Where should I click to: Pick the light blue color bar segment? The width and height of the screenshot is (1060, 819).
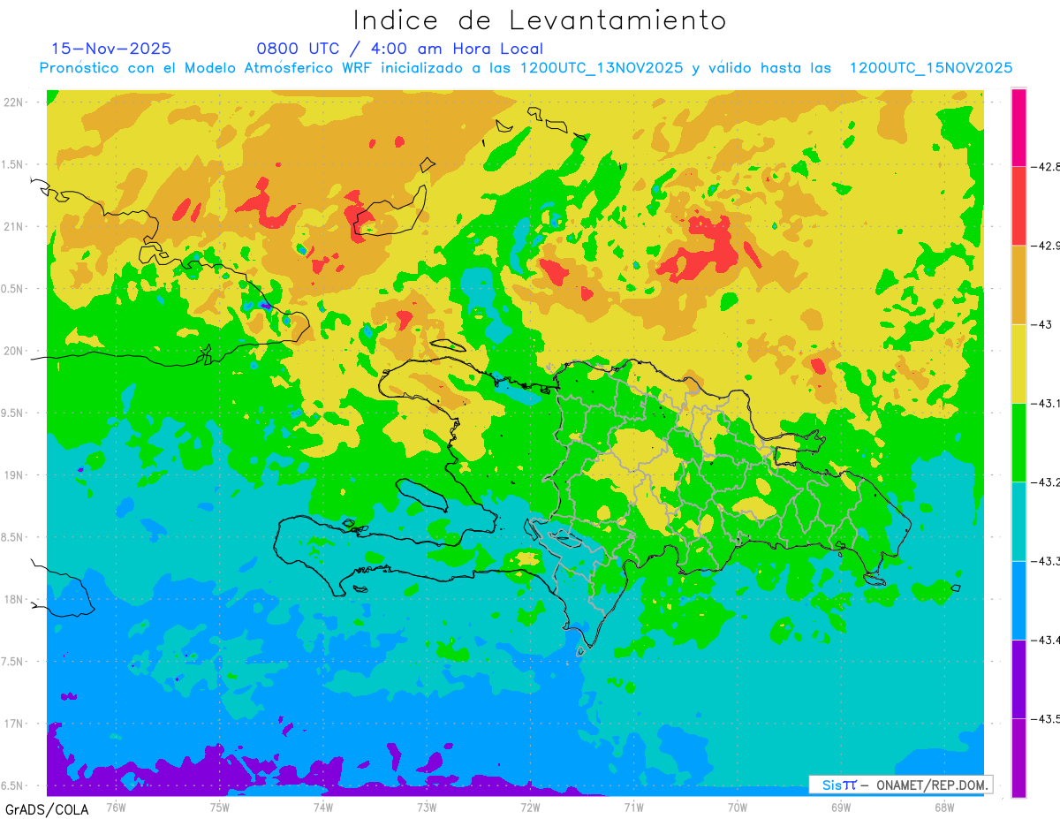pos(1018,600)
